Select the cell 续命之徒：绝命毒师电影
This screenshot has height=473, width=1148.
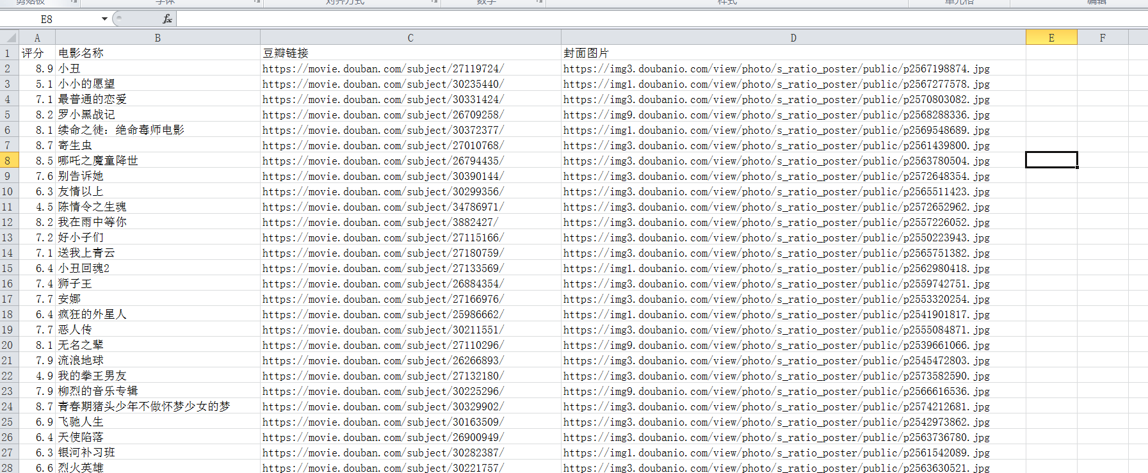(x=158, y=130)
